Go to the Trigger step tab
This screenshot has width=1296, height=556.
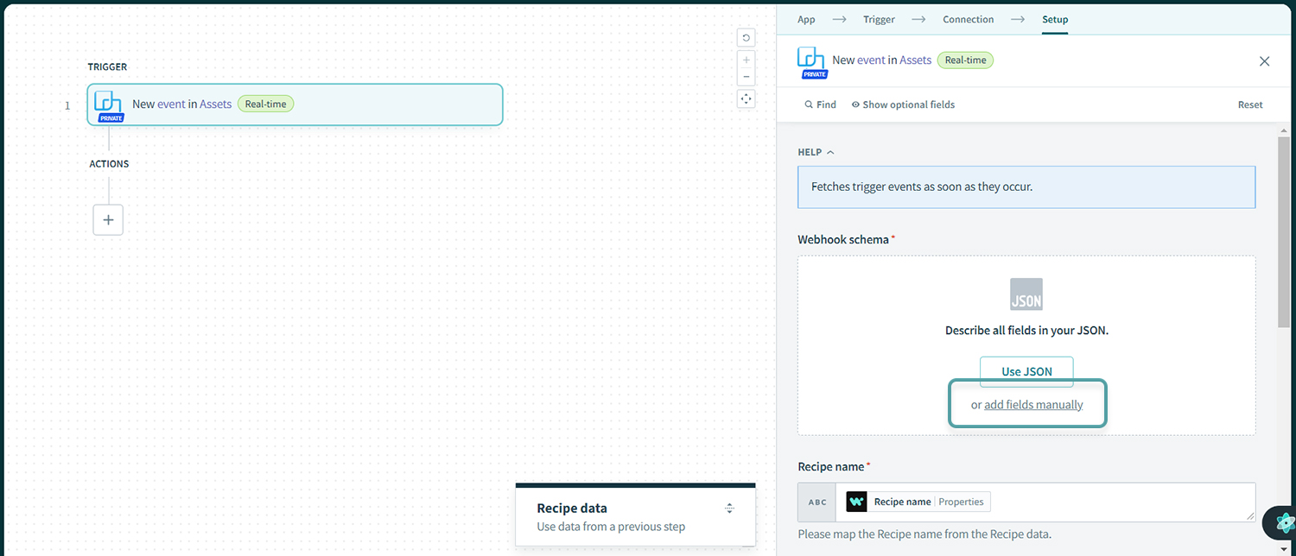[x=879, y=20]
